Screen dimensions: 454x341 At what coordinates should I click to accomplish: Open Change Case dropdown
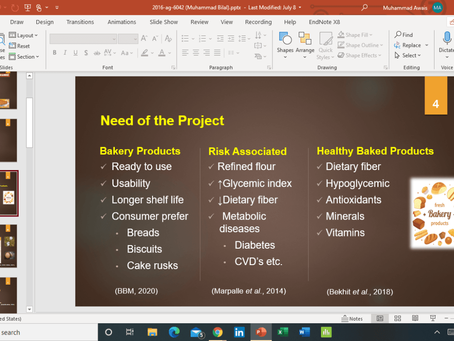pyautogui.click(x=127, y=53)
